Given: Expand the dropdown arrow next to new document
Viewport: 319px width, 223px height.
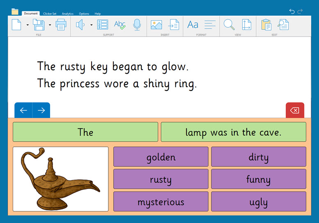Looking at the screenshot, I should coord(28,25).
